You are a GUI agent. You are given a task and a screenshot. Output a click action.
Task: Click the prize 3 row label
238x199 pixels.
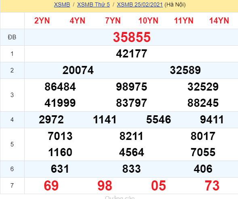coord(12,95)
